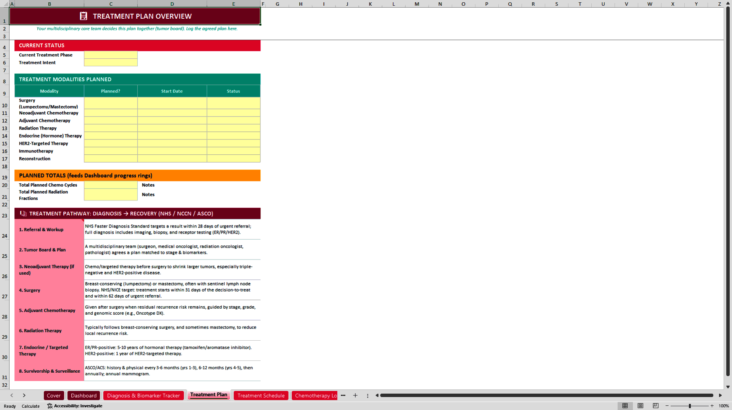This screenshot has width=732, height=410.
Task: Click the horizontal scrollbar thumb
Action: pyautogui.click(x=546, y=396)
